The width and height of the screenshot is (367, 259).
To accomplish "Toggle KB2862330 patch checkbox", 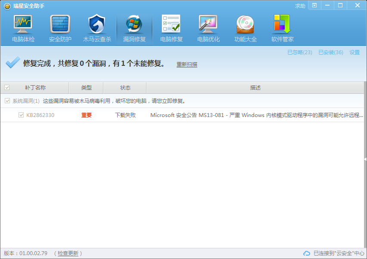I will pyautogui.click(x=21, y=115).
